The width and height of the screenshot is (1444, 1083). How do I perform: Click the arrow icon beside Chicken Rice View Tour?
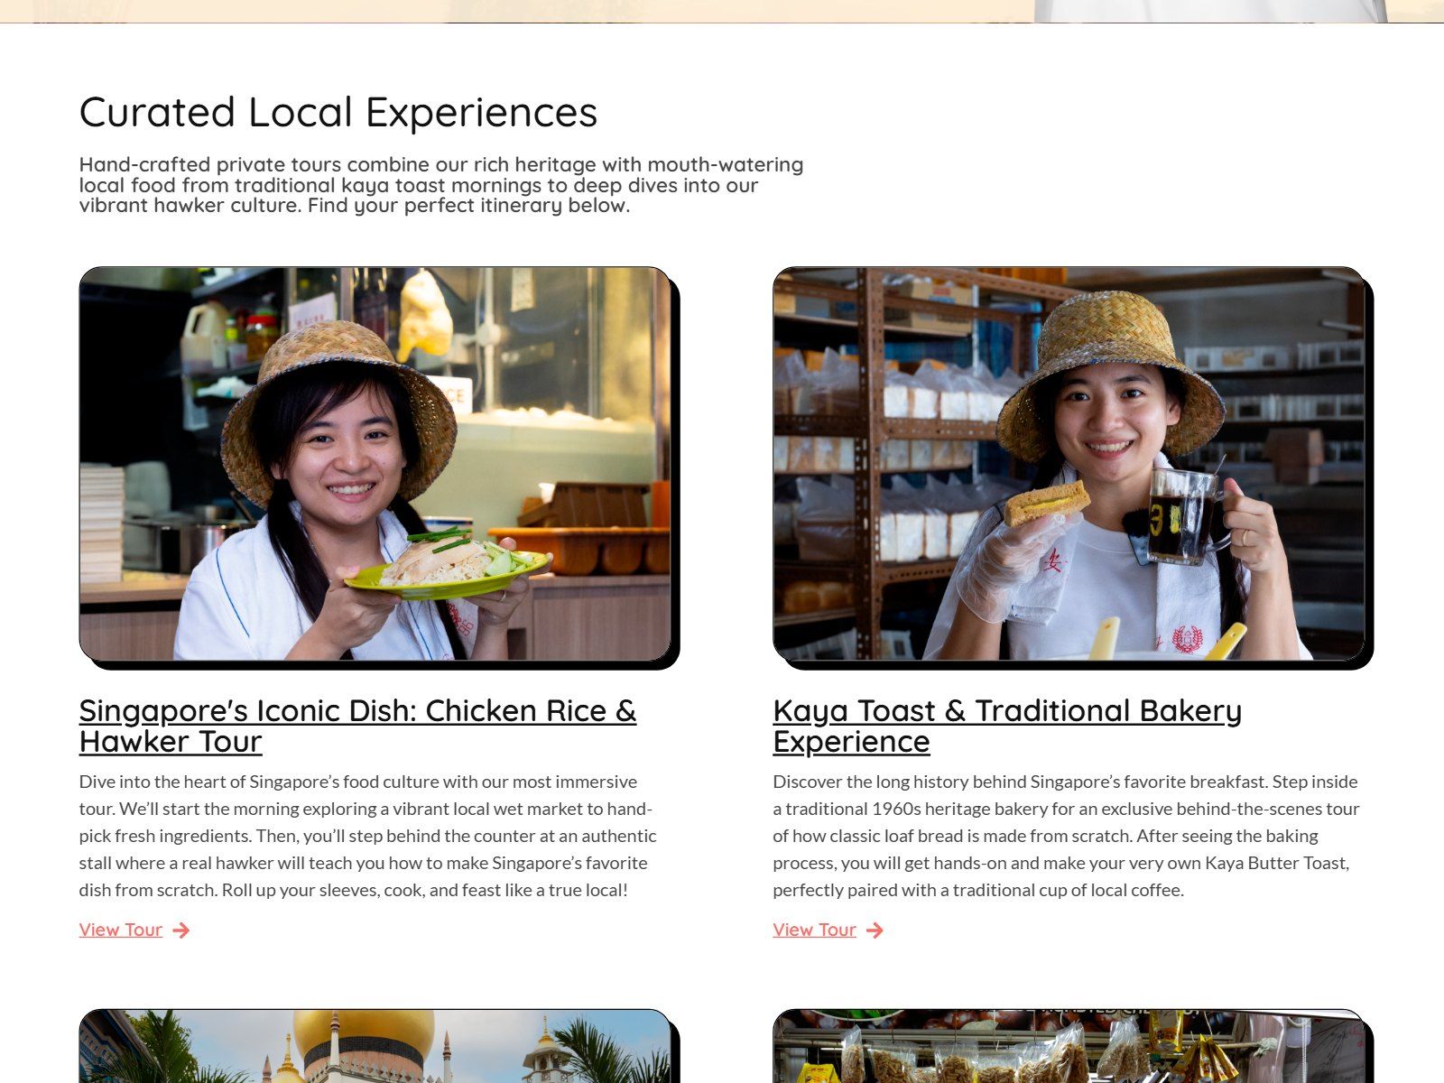181,930
